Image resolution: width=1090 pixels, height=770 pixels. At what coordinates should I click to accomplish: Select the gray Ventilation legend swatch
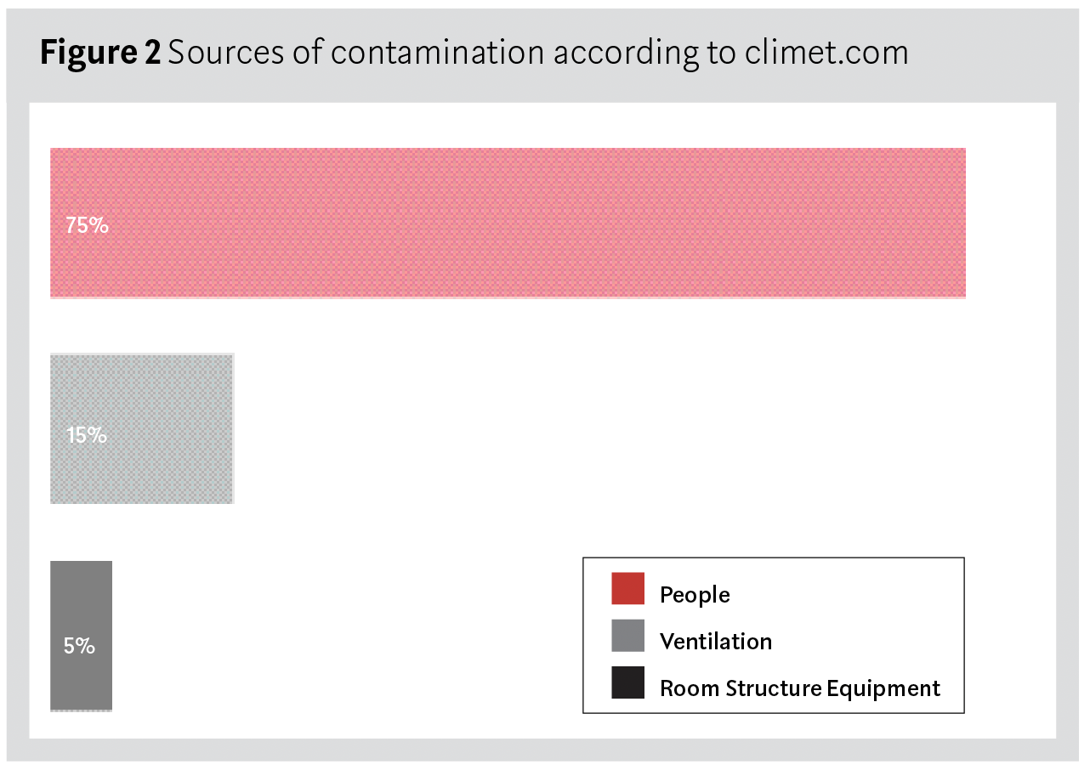click(x=627, y=636)
